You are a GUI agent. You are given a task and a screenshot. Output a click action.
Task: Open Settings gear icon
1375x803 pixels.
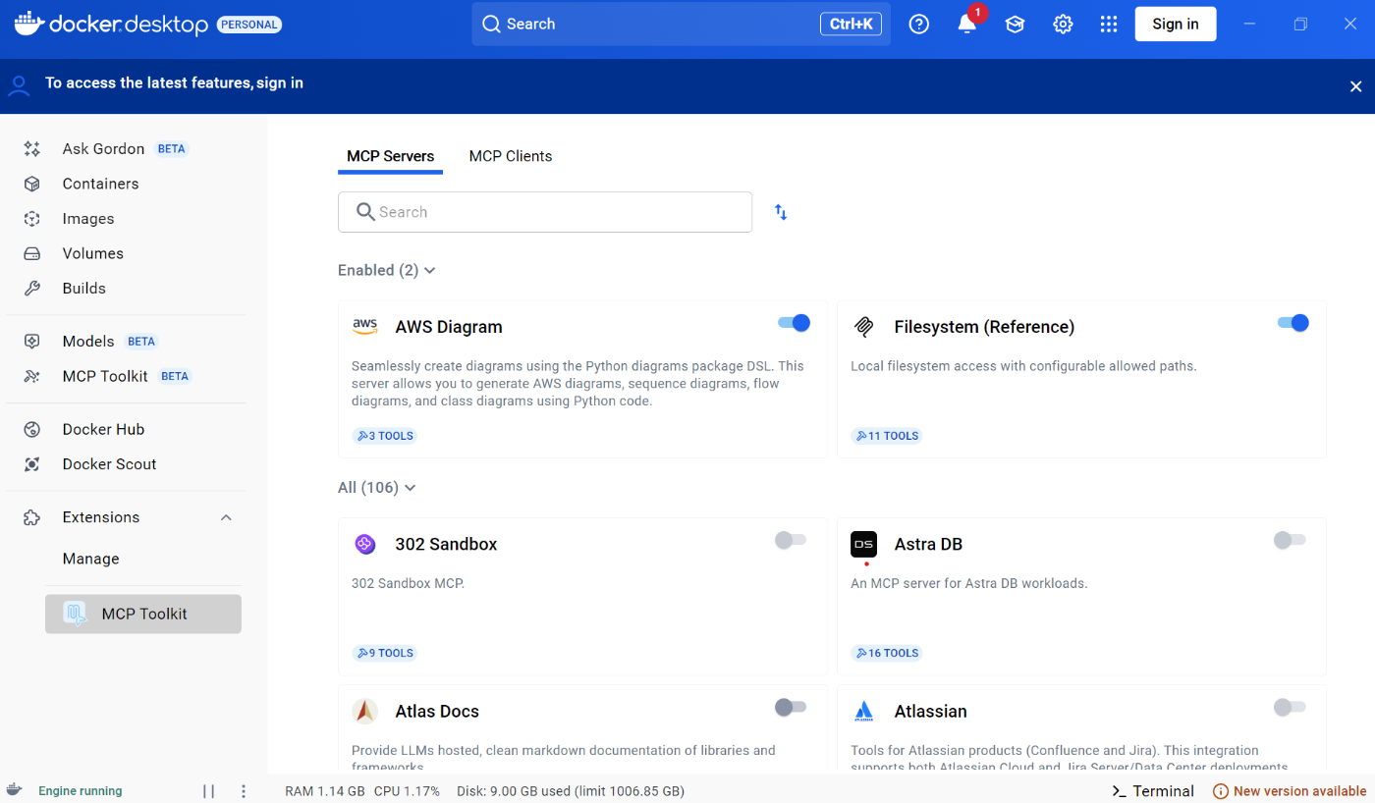[1063, 25]
